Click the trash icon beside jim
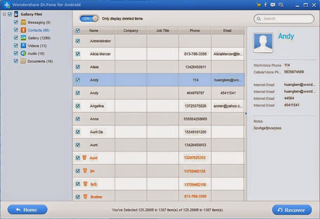The height and width of the screenshot is (219, 320). tap(85, 171)
